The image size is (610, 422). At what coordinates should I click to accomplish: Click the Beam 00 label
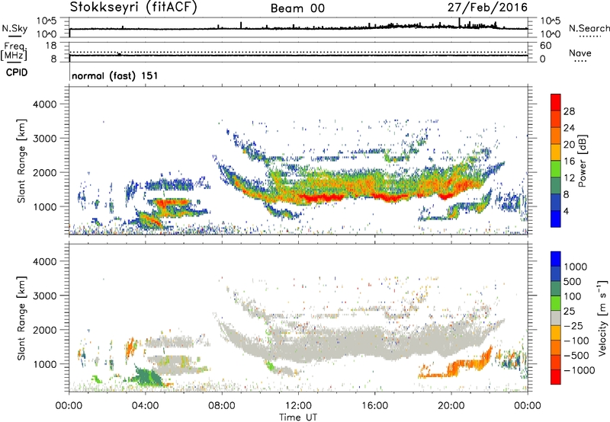297,8
